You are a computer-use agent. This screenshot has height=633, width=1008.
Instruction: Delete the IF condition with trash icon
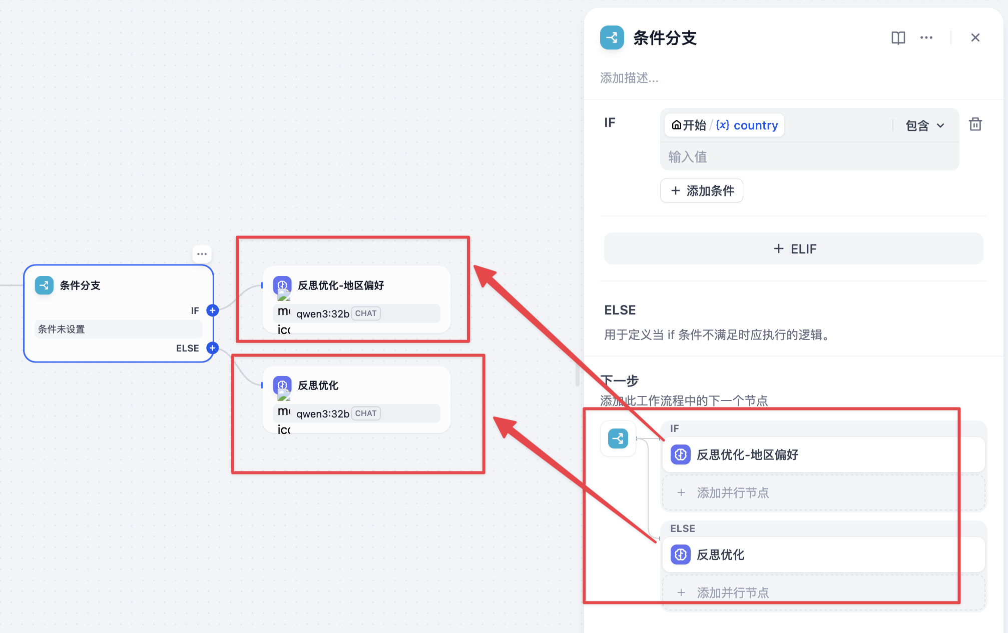(975, 124)
